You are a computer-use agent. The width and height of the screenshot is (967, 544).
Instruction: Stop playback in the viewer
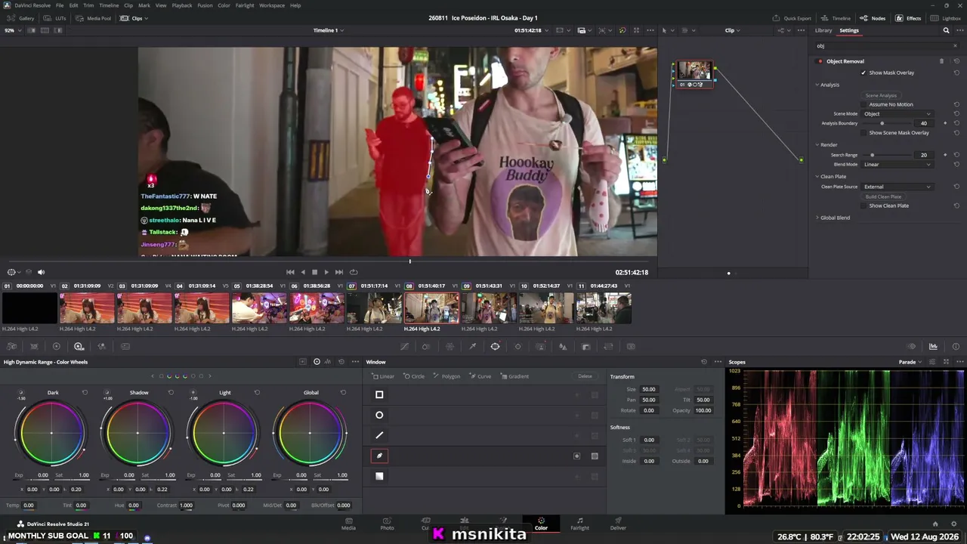point(314,272)
